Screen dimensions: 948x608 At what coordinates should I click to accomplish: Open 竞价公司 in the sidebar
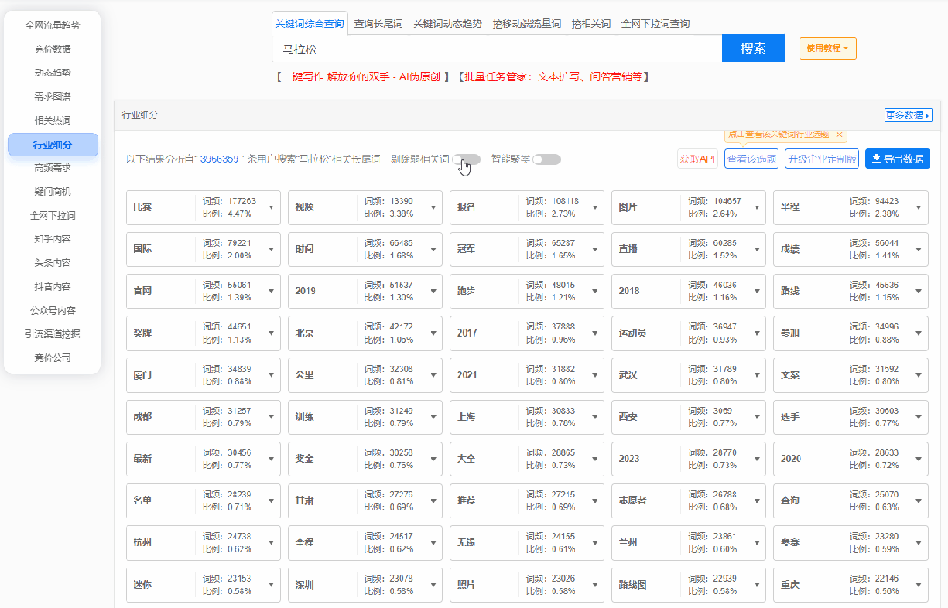(x=53, y=358)
